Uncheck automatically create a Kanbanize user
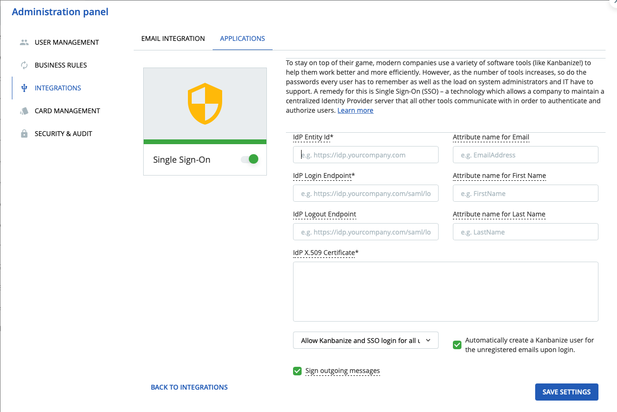This screenshot has width=617, height=412. tap(457, 345)
